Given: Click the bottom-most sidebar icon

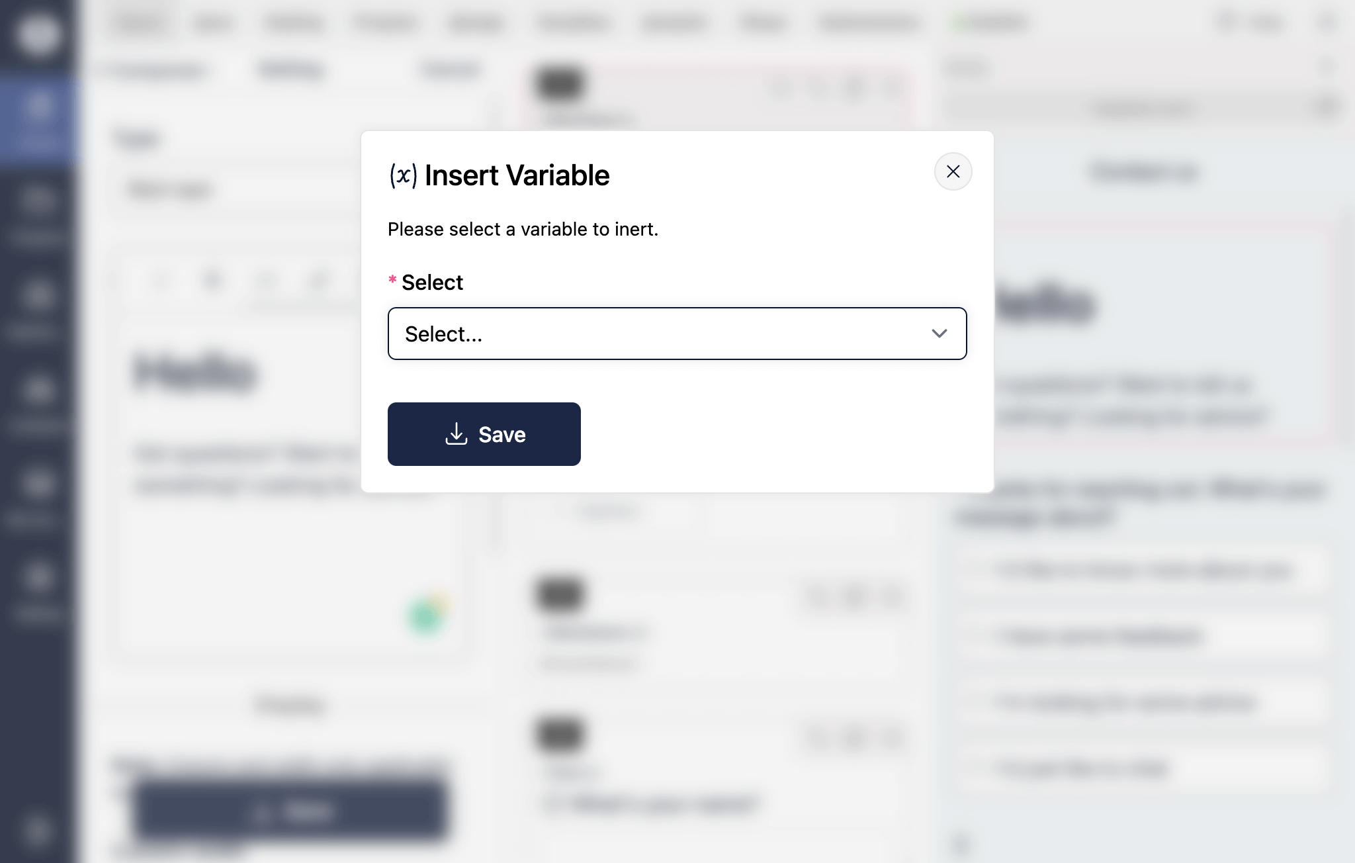Looking at the screenshot, I should (x=37, y=830).
